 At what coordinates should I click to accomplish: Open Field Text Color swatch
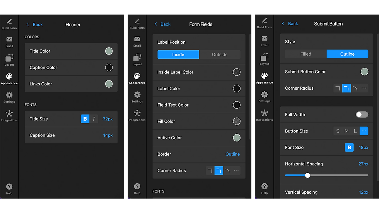pos(237,105)
